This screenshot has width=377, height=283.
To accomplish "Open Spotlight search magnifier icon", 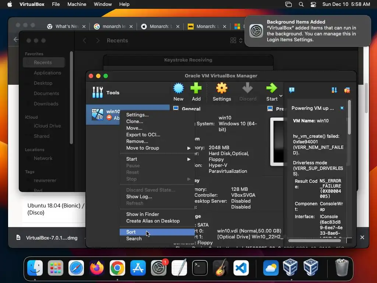I will pyautogui.click(x=301, y=4).
